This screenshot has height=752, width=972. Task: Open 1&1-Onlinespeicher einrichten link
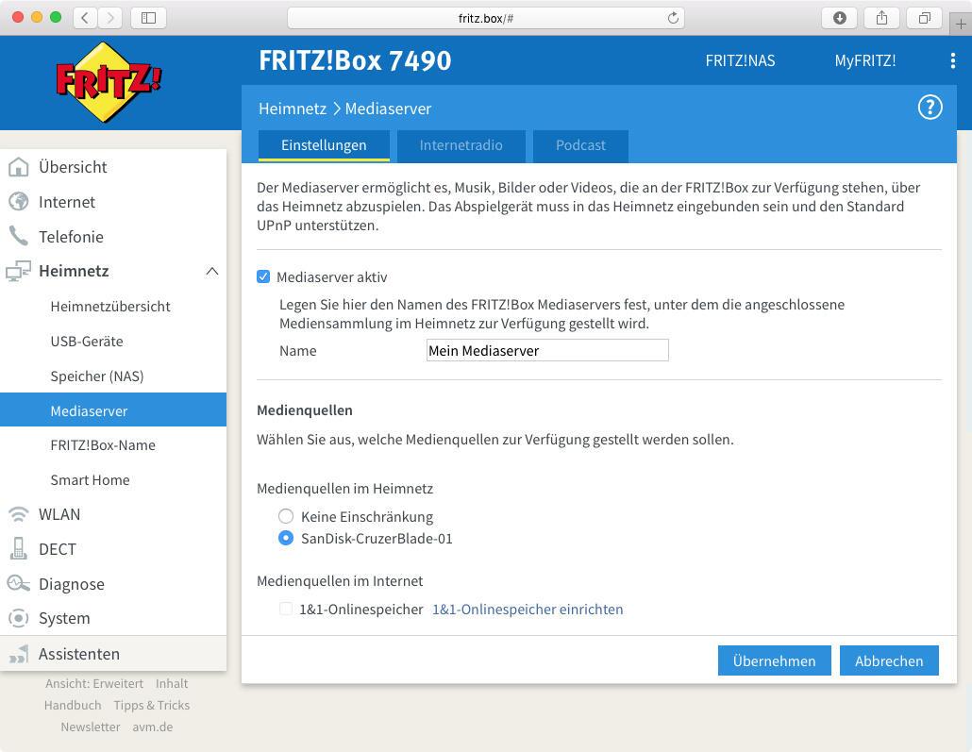tap(528, 610)
